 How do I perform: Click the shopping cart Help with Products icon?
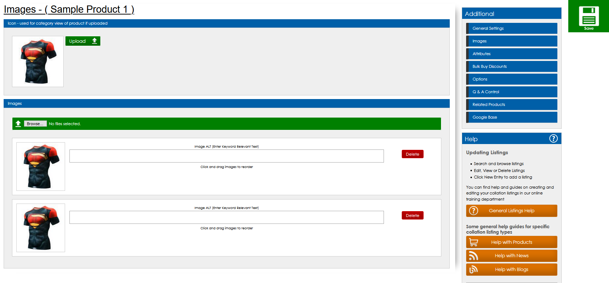[x=473, y=242]
